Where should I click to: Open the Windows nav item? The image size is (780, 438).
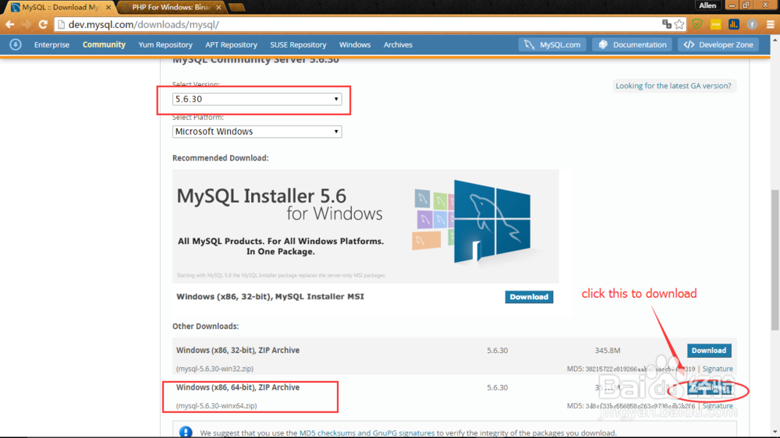(x=355, y=44)
